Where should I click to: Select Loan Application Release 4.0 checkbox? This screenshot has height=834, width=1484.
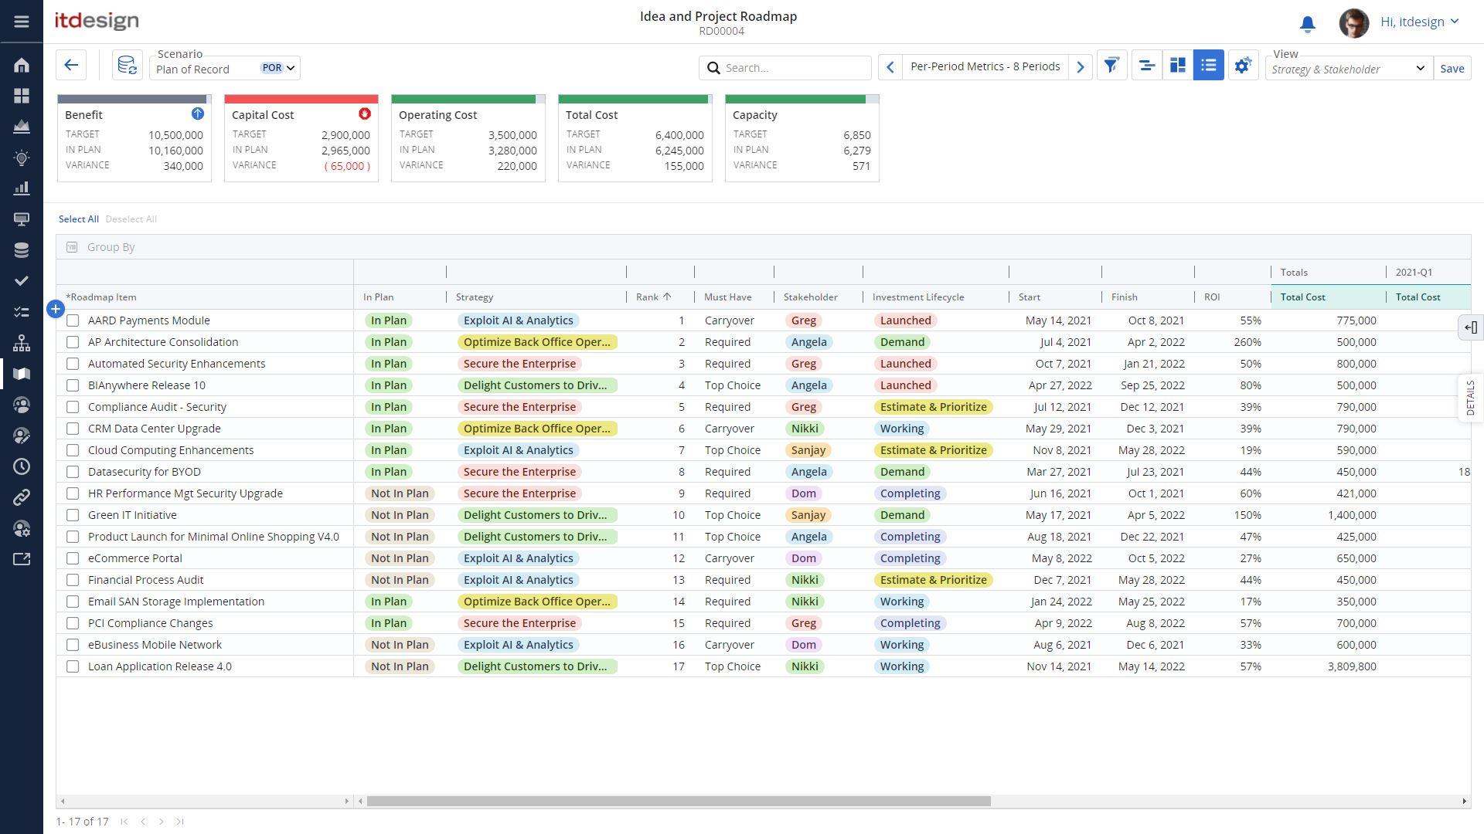(x=73, y=666)
